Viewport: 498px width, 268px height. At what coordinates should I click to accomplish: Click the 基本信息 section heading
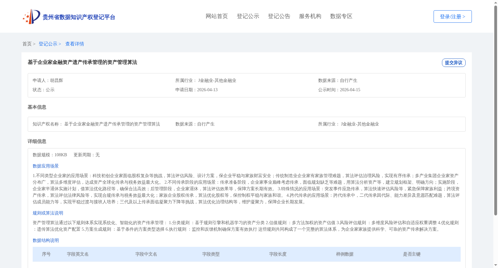coord(37,107)
